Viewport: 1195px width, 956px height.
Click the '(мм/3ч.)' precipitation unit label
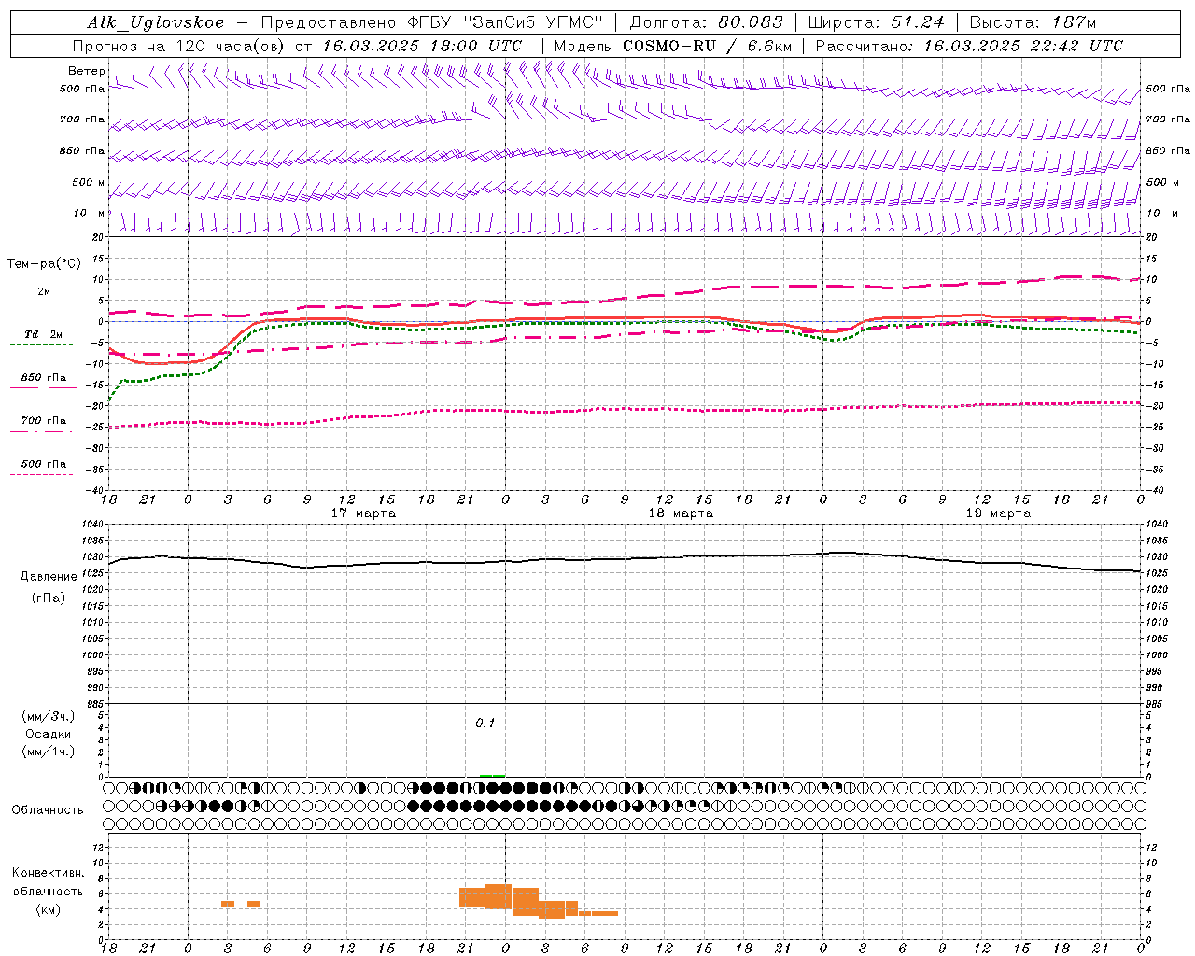click(49, 716)
